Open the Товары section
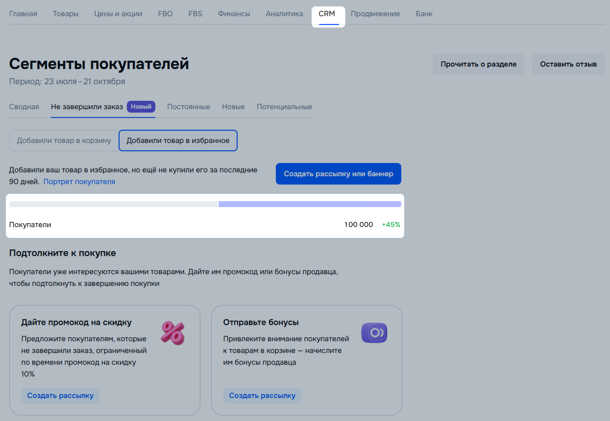Viewport: 610px width, 421px height. click(x=66, y=14)
